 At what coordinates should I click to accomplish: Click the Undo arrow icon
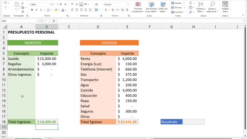(5, 3)
